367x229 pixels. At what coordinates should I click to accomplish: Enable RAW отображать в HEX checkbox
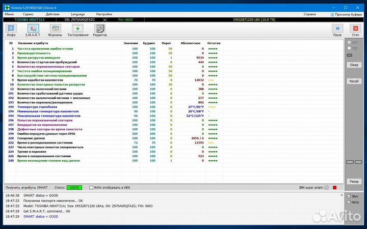point(92,188)
